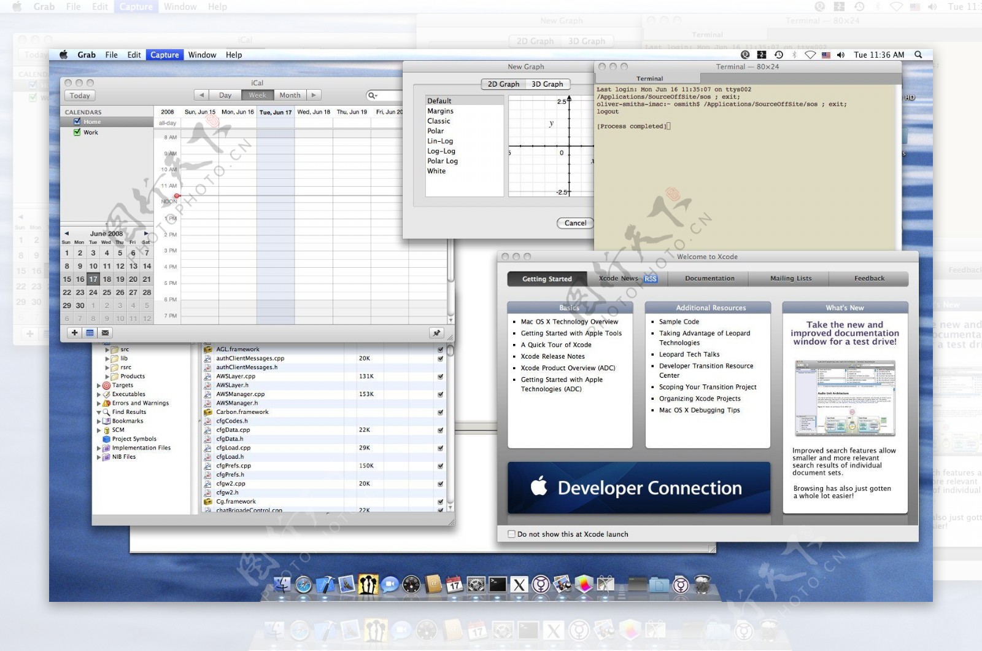Expand the Bookmarks group
Viewport: 982px width, 651px height.
coord(99,421)
